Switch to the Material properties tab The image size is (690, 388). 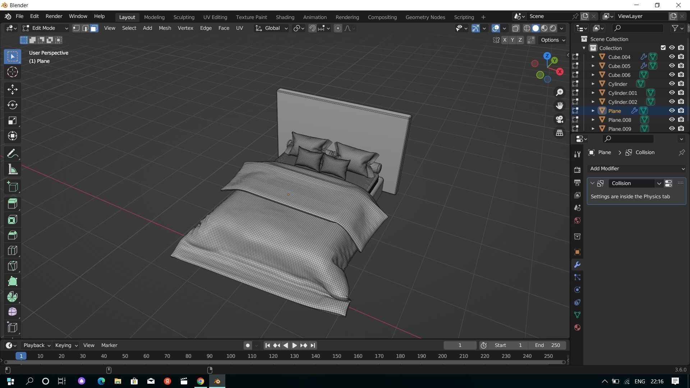point(577,327)
